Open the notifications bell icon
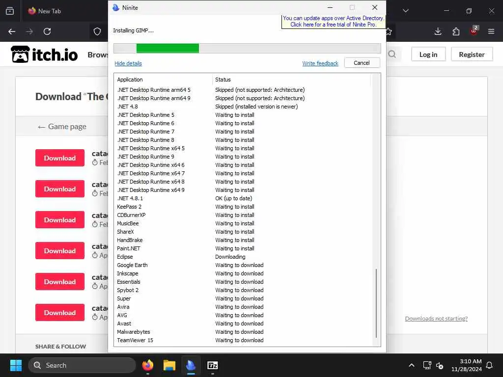 click(x=490, y=365)
